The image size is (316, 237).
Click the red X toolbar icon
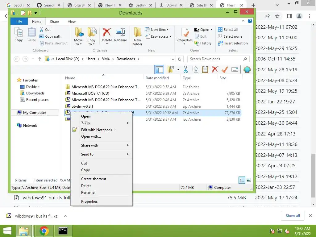click(x=215, y=69)
